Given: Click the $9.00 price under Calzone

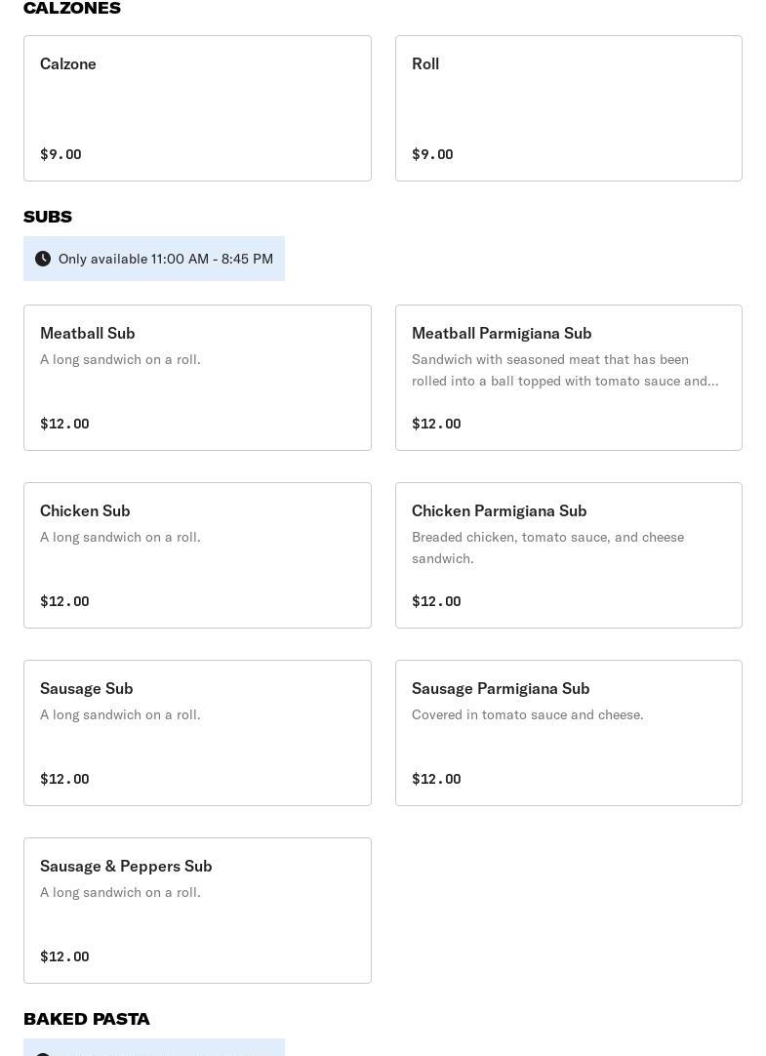Looking at the screenshot, I should point(60,154).
